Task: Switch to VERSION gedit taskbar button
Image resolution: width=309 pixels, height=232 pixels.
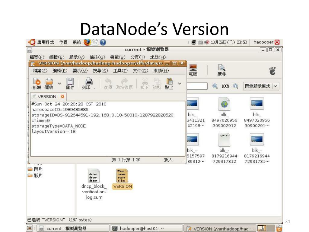Action: coord(220,228)
